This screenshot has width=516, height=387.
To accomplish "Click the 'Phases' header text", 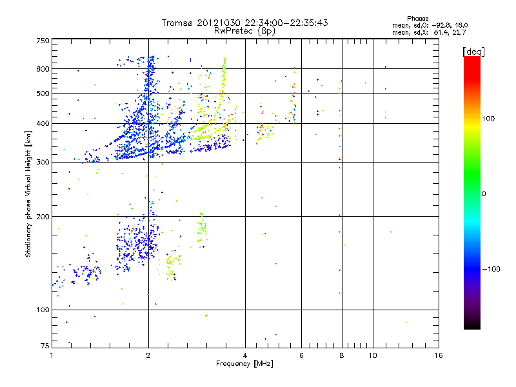I will tap(417, 19).
